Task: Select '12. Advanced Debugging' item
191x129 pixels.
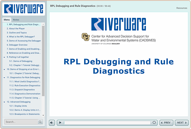Action: click(19, 102)
